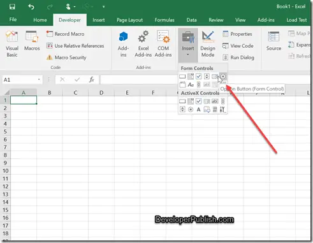Undo the last action
The image size is (313, 243).
31,7
